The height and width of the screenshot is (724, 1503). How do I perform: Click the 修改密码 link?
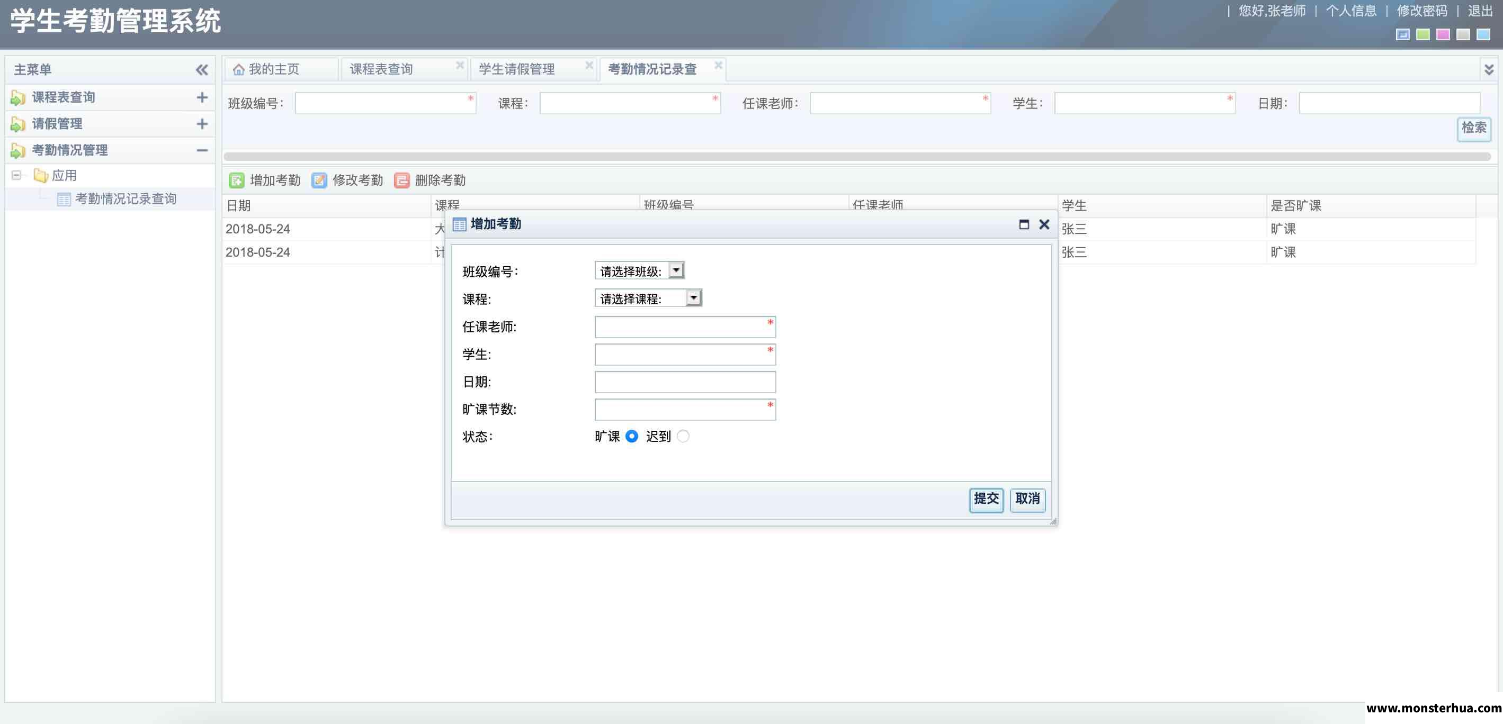point(1422,11)
